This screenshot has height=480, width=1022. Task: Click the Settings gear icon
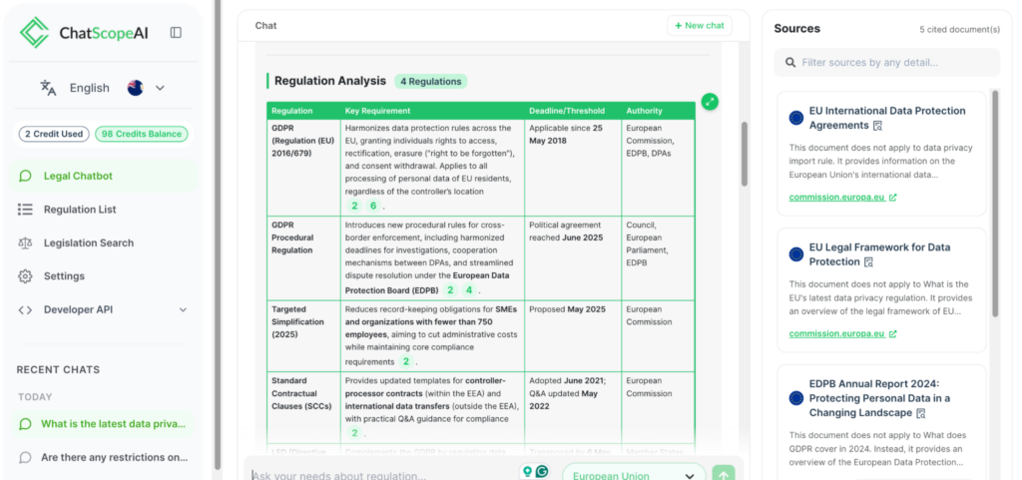point(25,276)
